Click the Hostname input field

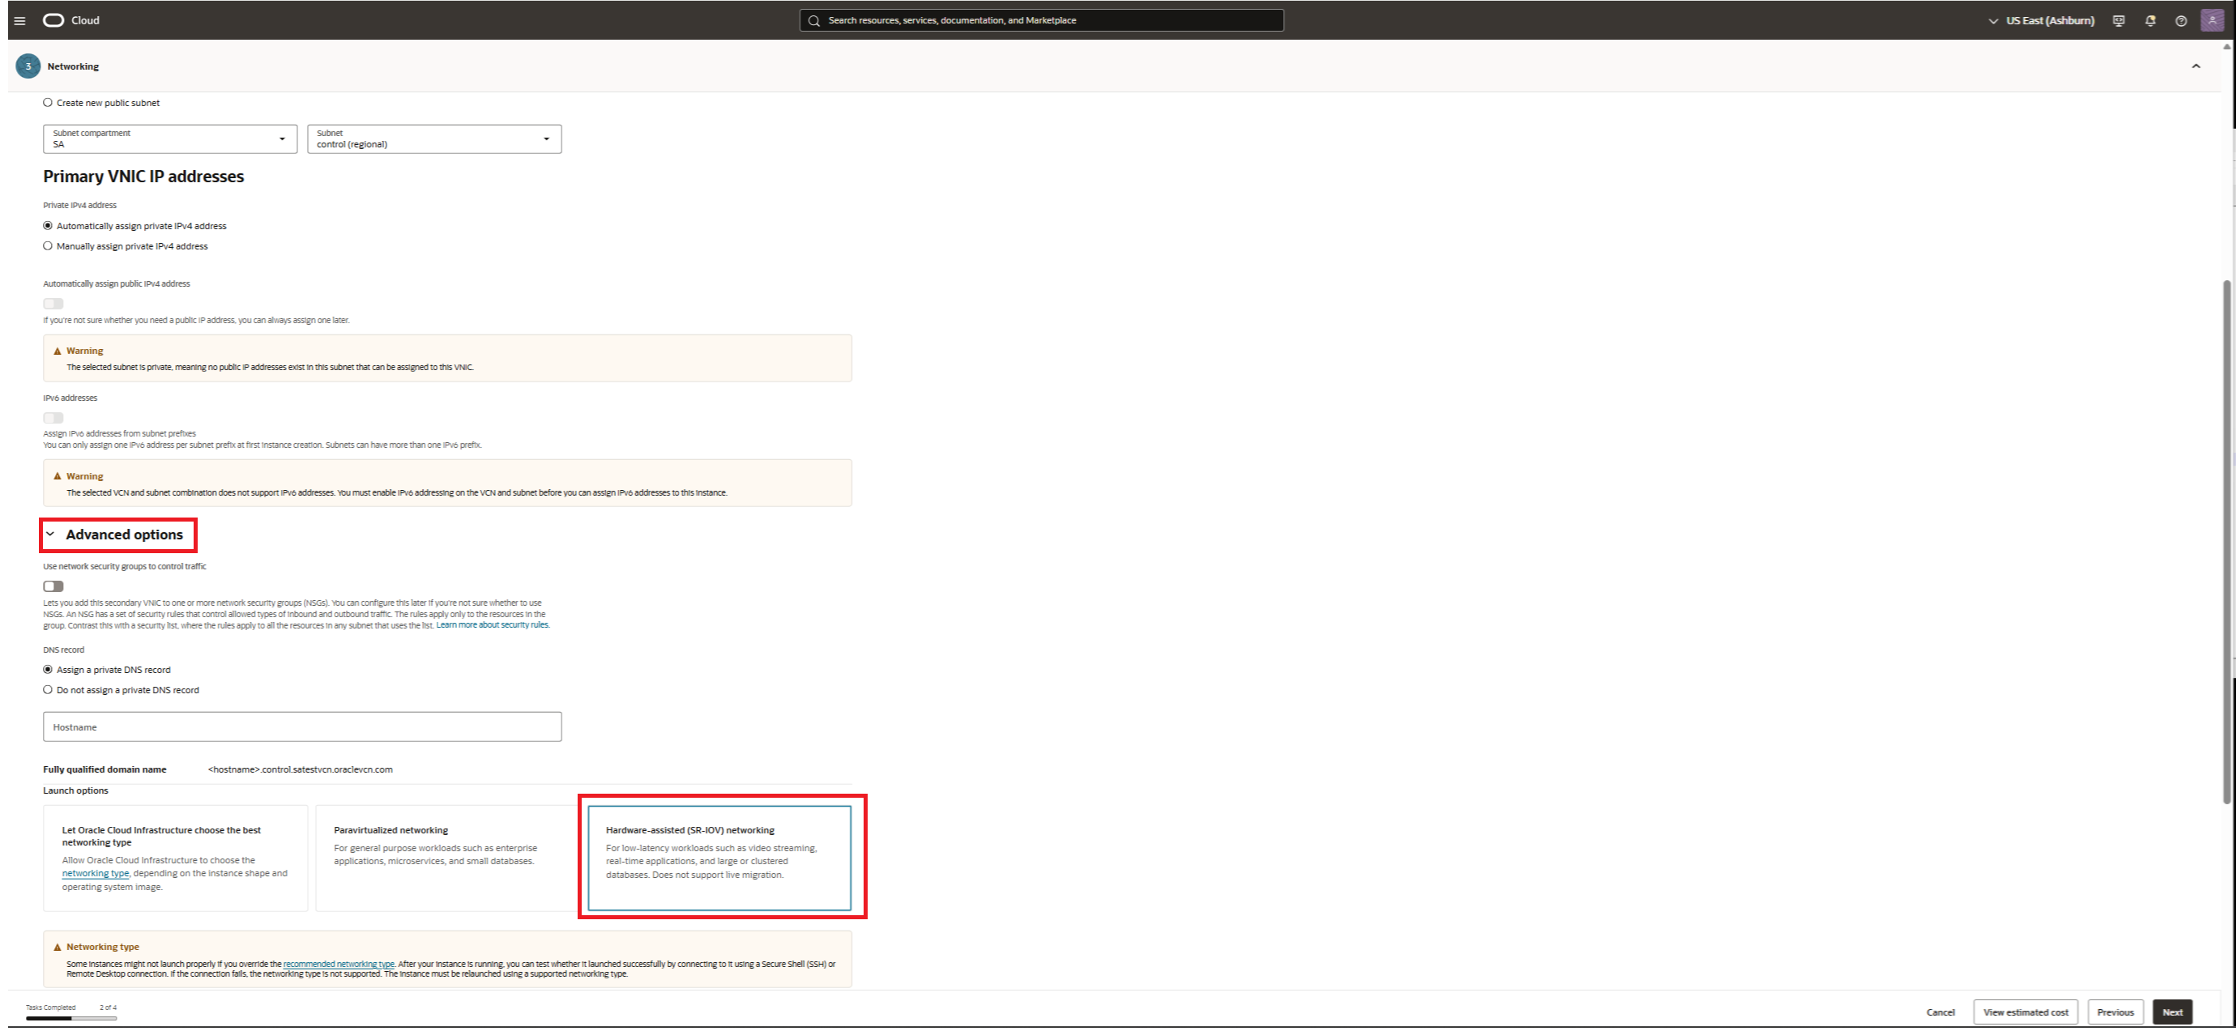click(x=302, y=727)
